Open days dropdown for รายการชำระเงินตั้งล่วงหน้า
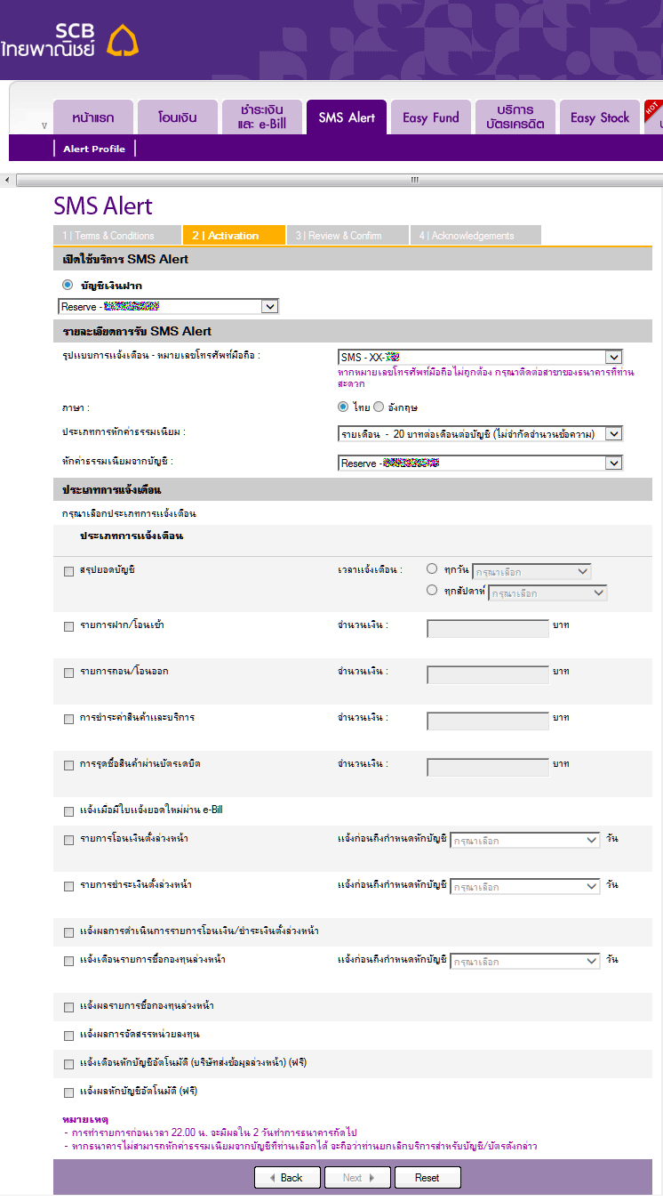Image resolution: width=663 pixels, height=1201 pixels. tap(525, 886)
